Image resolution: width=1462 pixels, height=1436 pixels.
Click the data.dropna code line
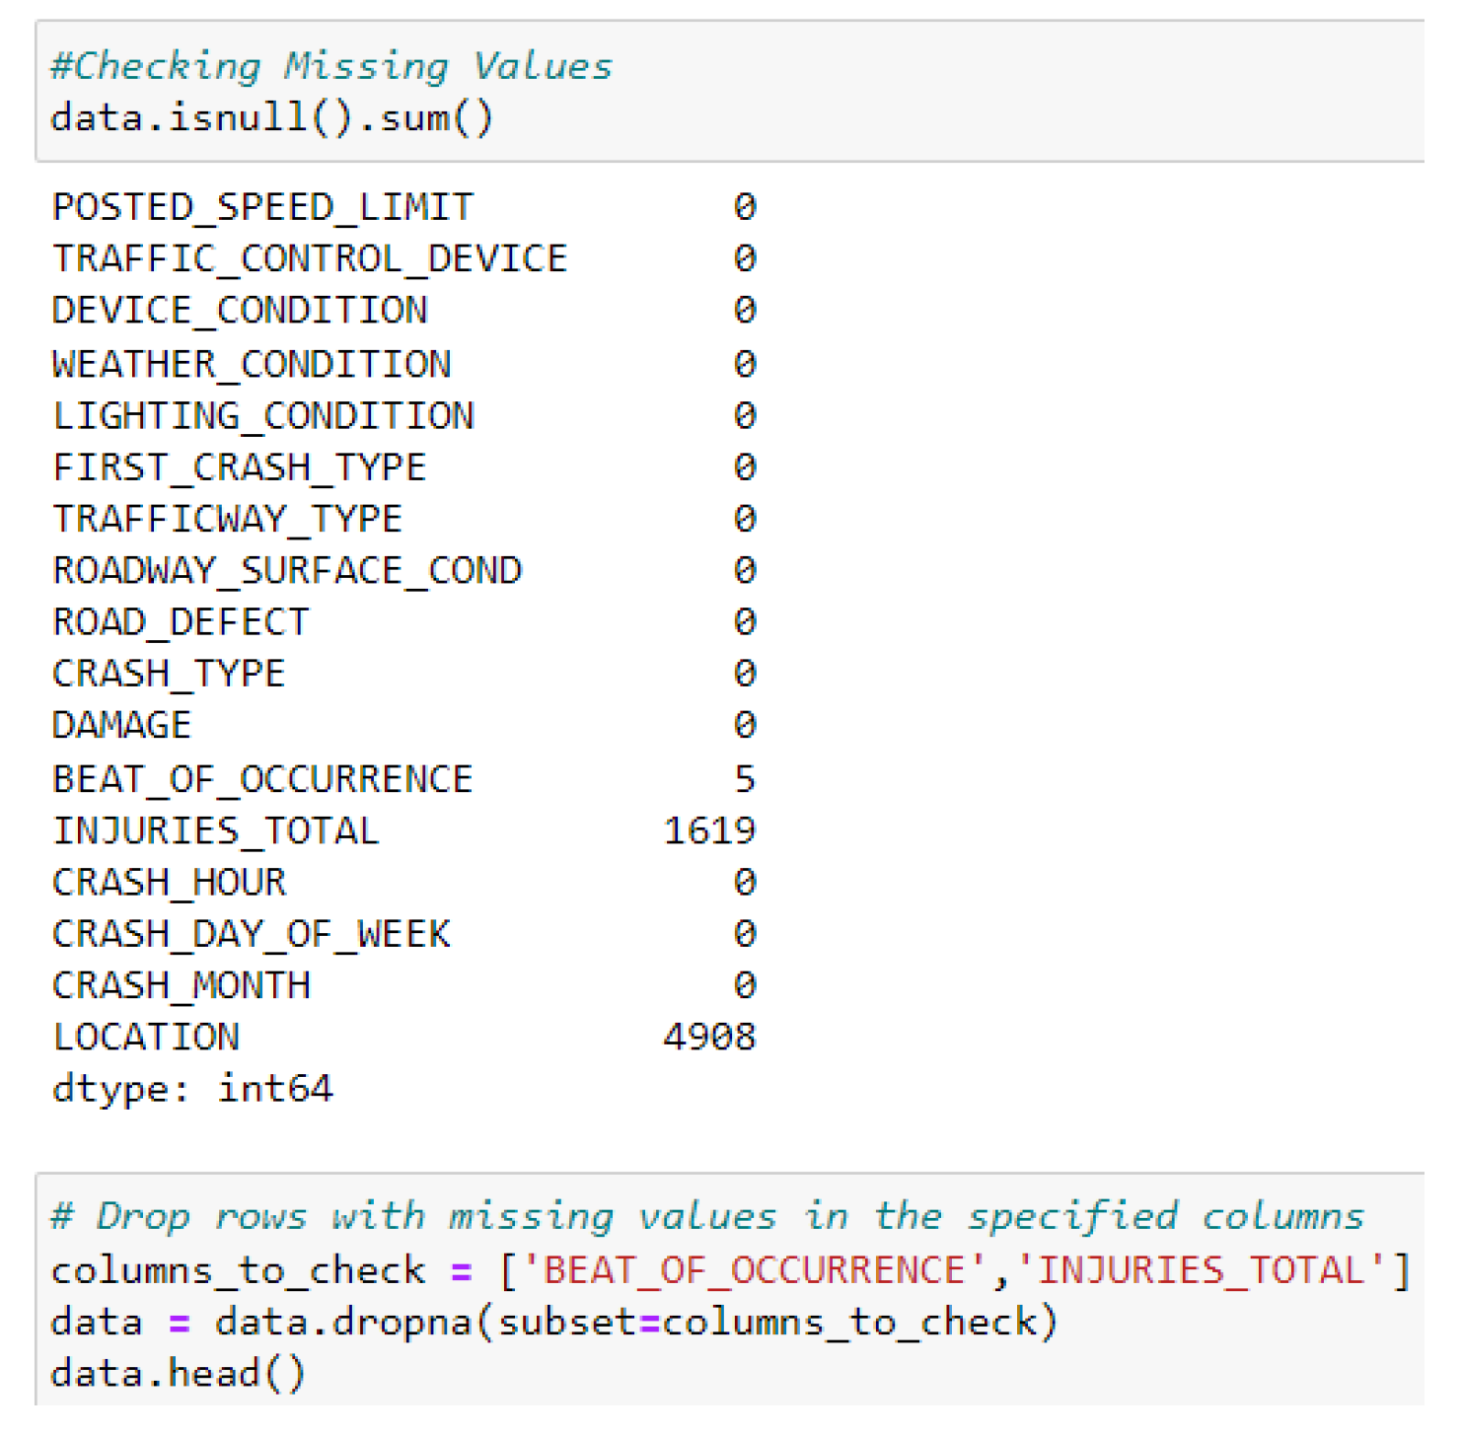click(553, 1322)
